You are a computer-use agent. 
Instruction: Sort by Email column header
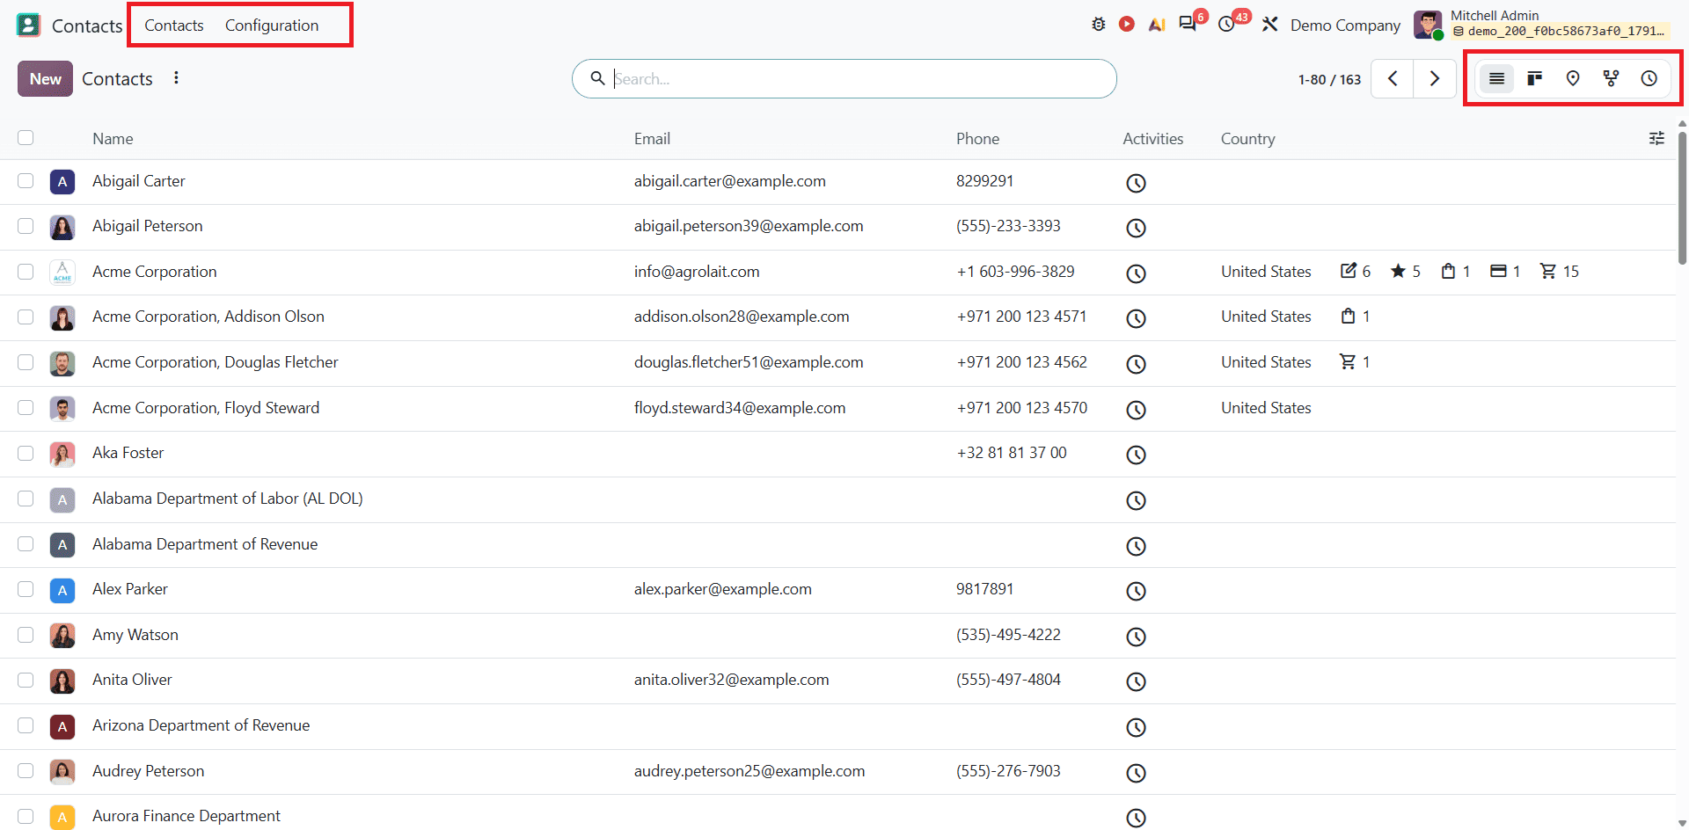pos(652,139)
